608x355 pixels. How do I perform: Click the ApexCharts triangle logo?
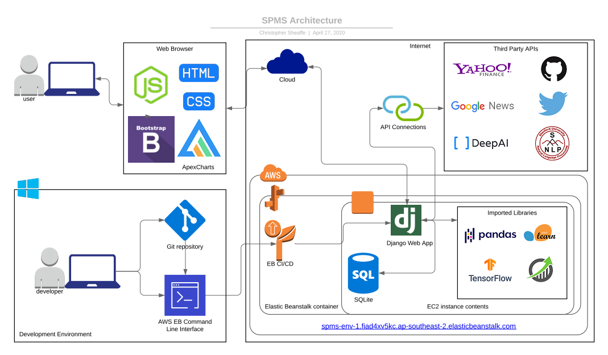coord(198,139)
